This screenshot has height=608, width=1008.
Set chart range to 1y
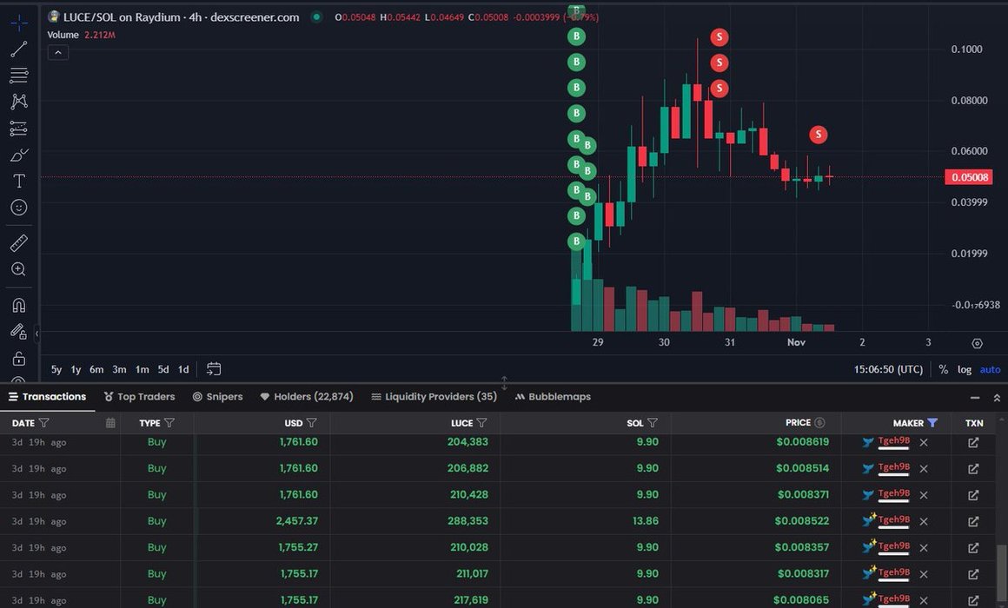[x=76, y=369]
